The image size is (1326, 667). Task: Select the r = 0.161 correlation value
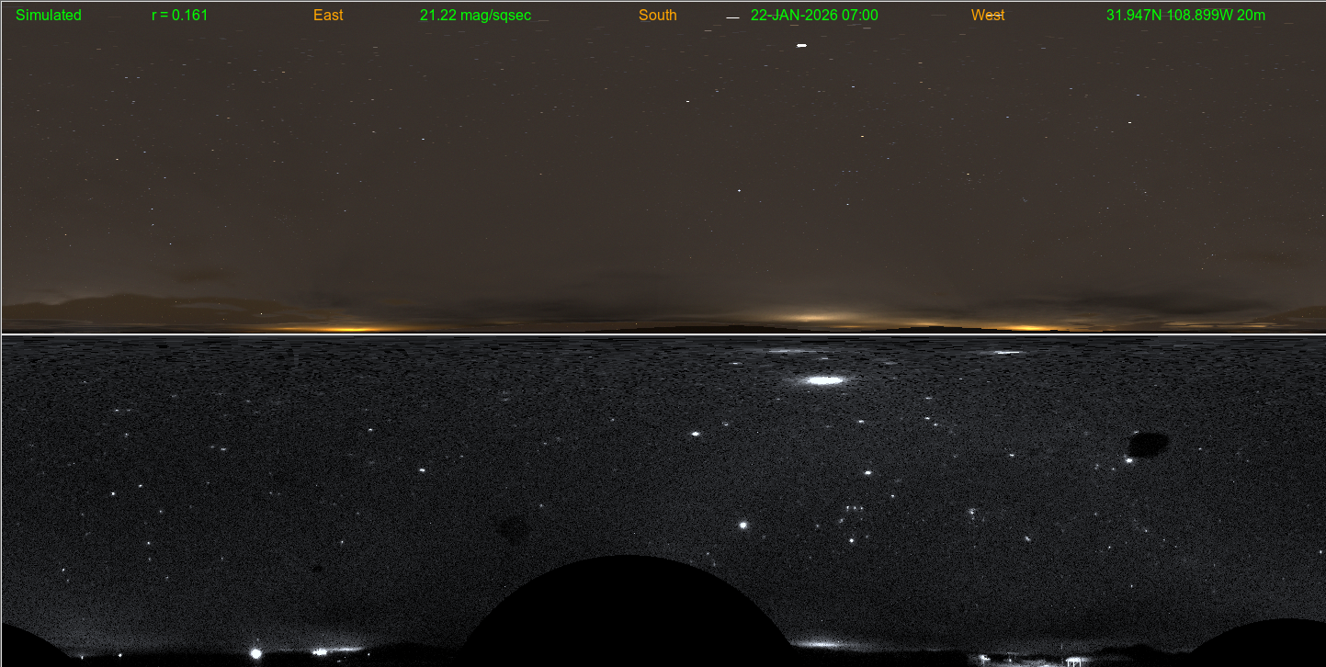coord(179,16)
